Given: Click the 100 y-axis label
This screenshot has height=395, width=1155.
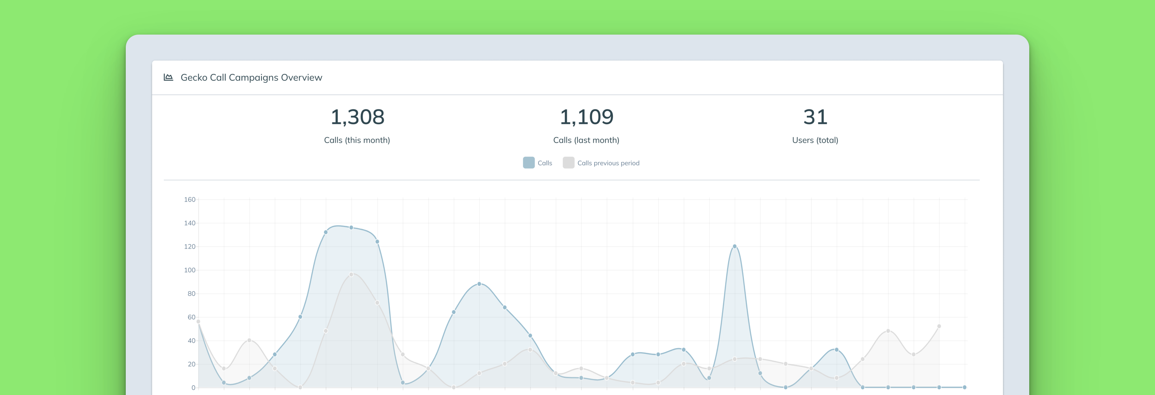Looking at the screenshot, I should tap(190, 270).
